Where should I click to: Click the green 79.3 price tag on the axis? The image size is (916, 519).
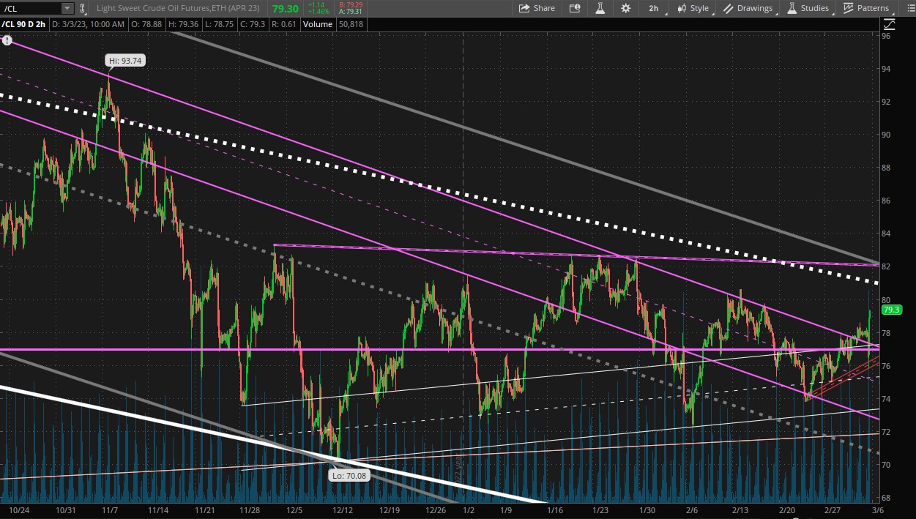coord(890,310)
